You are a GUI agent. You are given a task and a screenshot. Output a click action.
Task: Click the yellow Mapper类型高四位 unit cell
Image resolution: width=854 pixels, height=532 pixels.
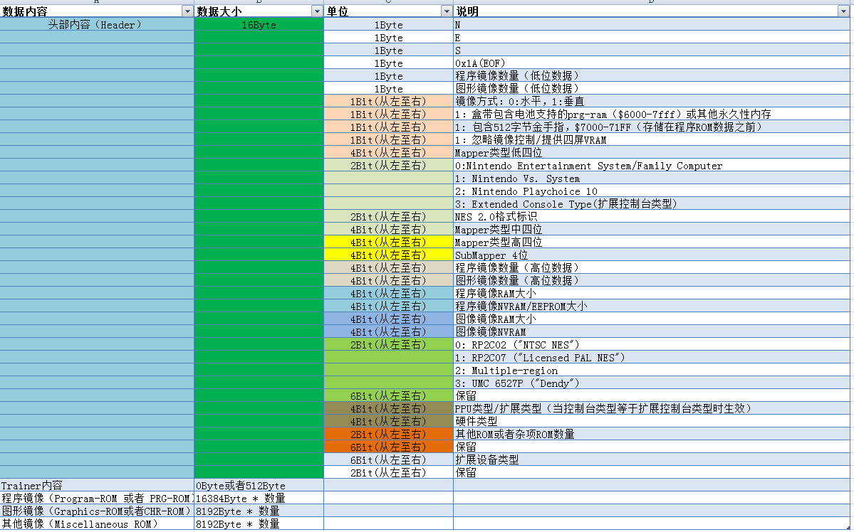point(387,242)
